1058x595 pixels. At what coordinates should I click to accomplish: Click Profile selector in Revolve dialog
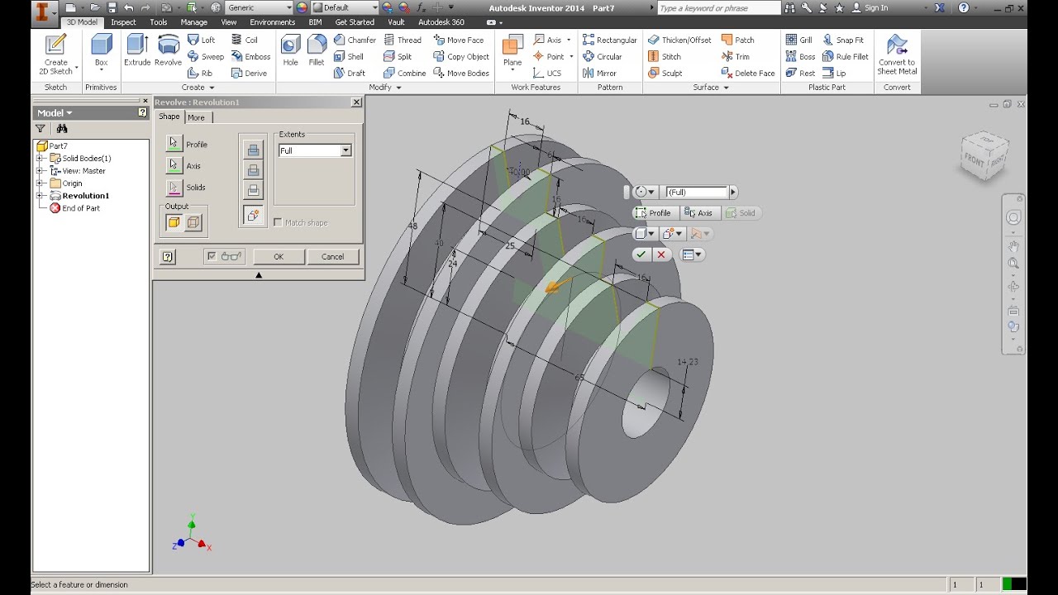click(x=174, y=144)
